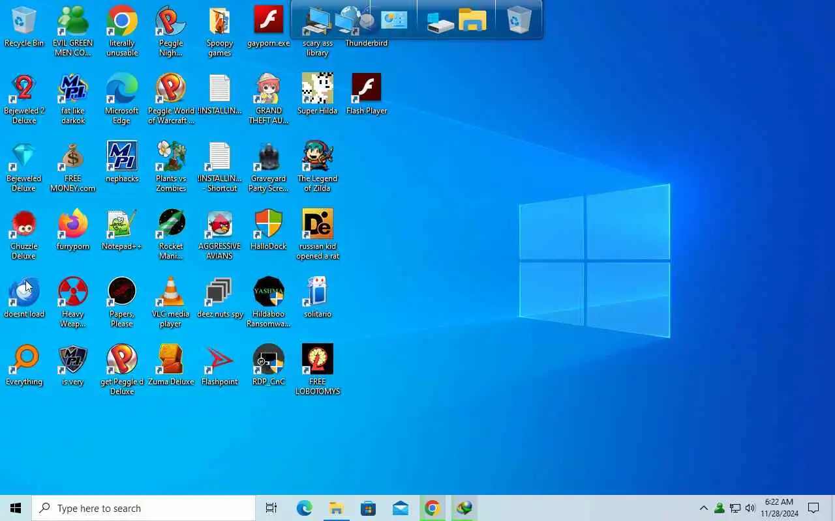Screen dimensions: 835x521
Task: Select the Everything search shortcut
Action: pyautogui.click(x=23, y=365)
